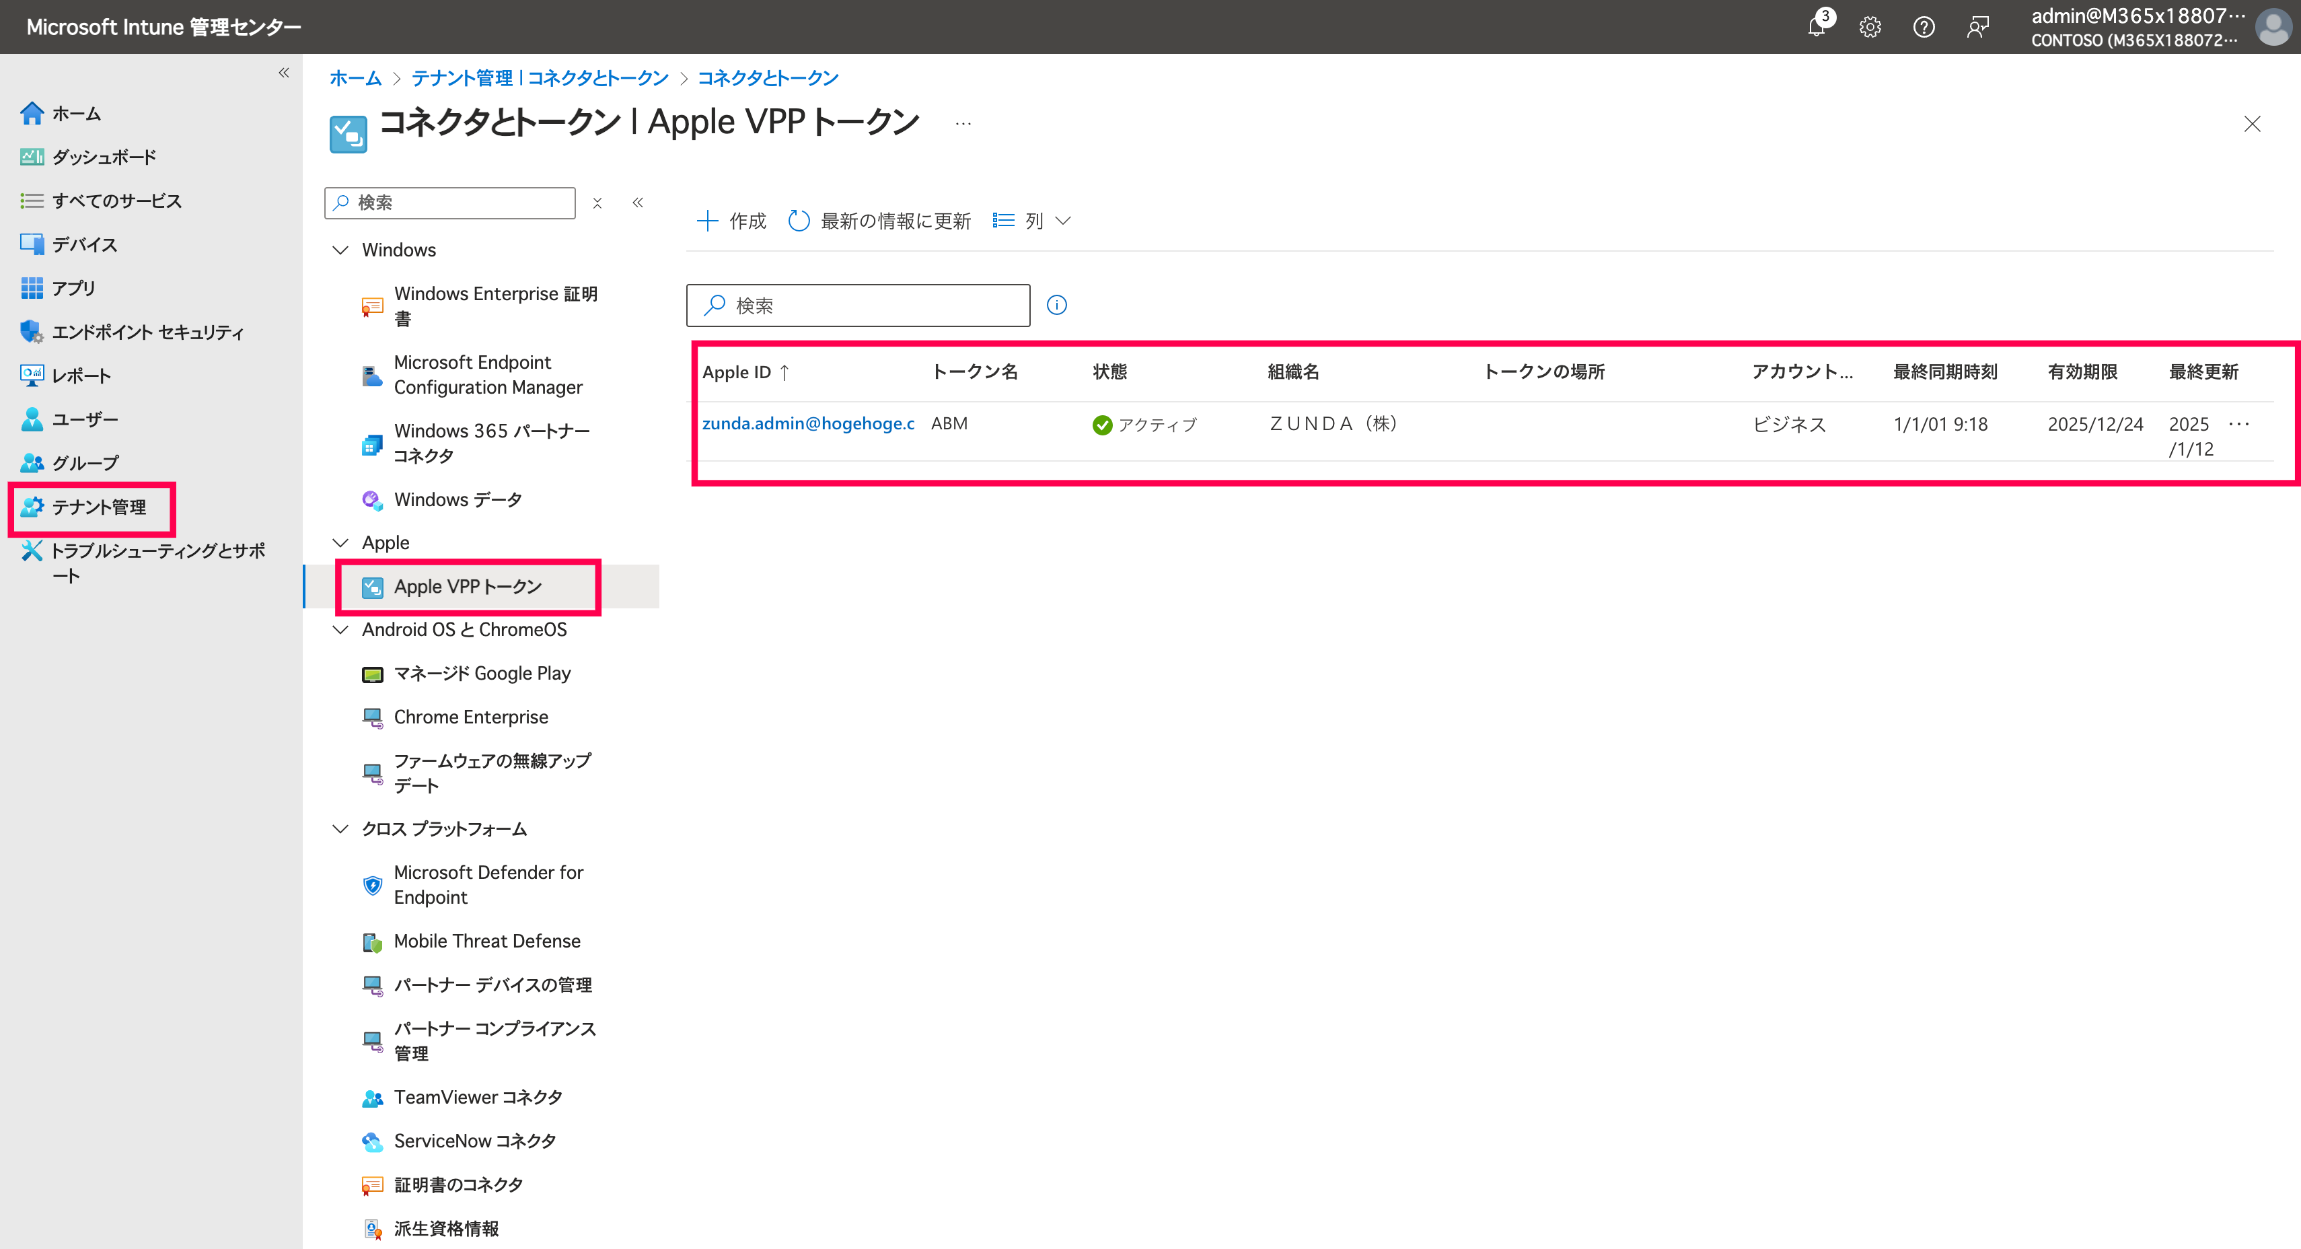Click the Mobile Threat Defense icon
Viewport: 2301px width, 1249px height.
click(373, 941)
